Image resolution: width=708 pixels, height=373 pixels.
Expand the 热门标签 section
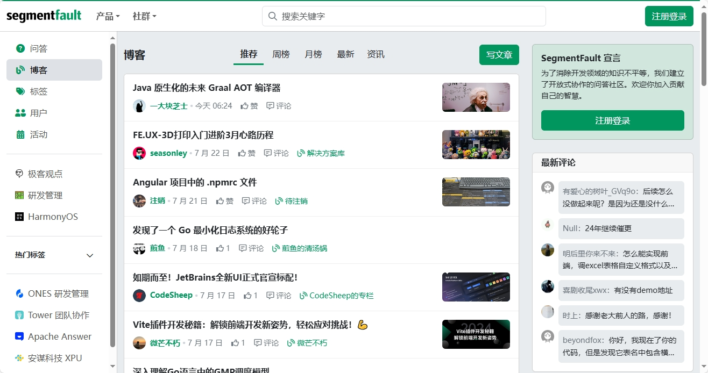click(54, 255)
